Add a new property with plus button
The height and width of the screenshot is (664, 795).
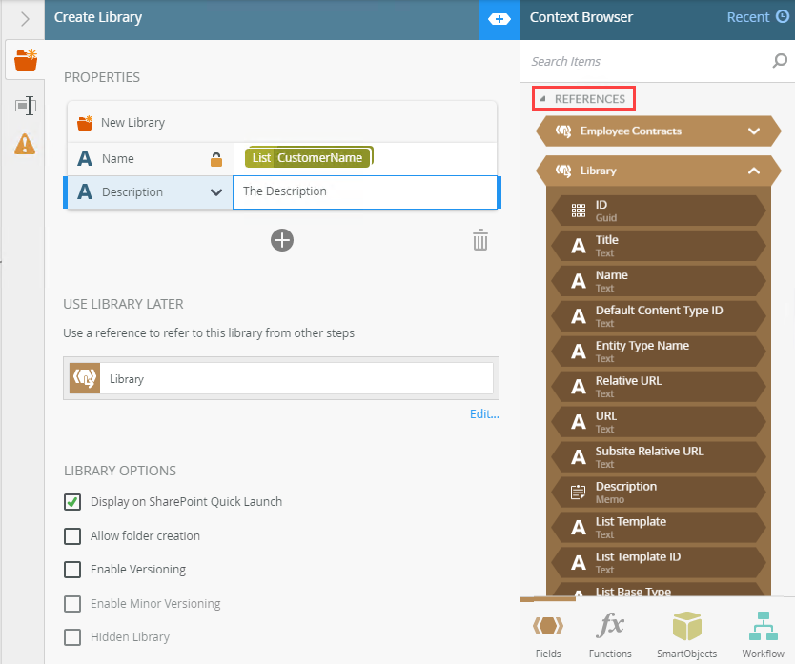click(x=282, y=240)
